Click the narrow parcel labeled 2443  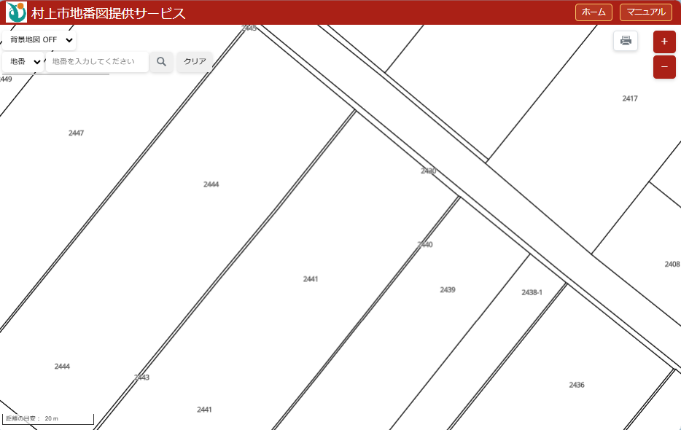click(141, 378)
